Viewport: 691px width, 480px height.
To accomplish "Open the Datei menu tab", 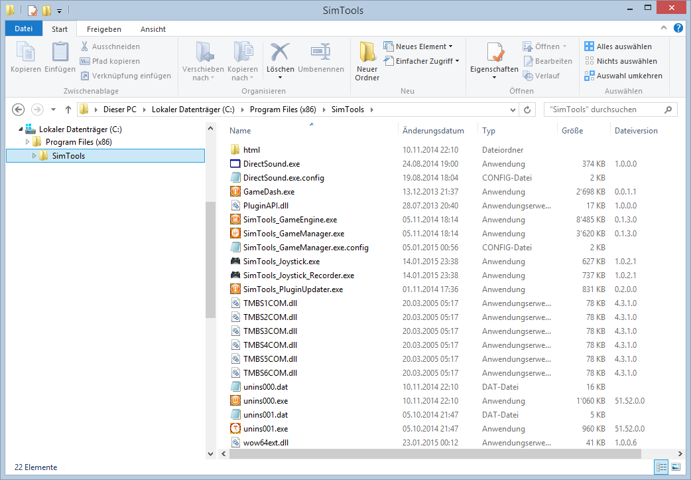I will tap(23, 29).
